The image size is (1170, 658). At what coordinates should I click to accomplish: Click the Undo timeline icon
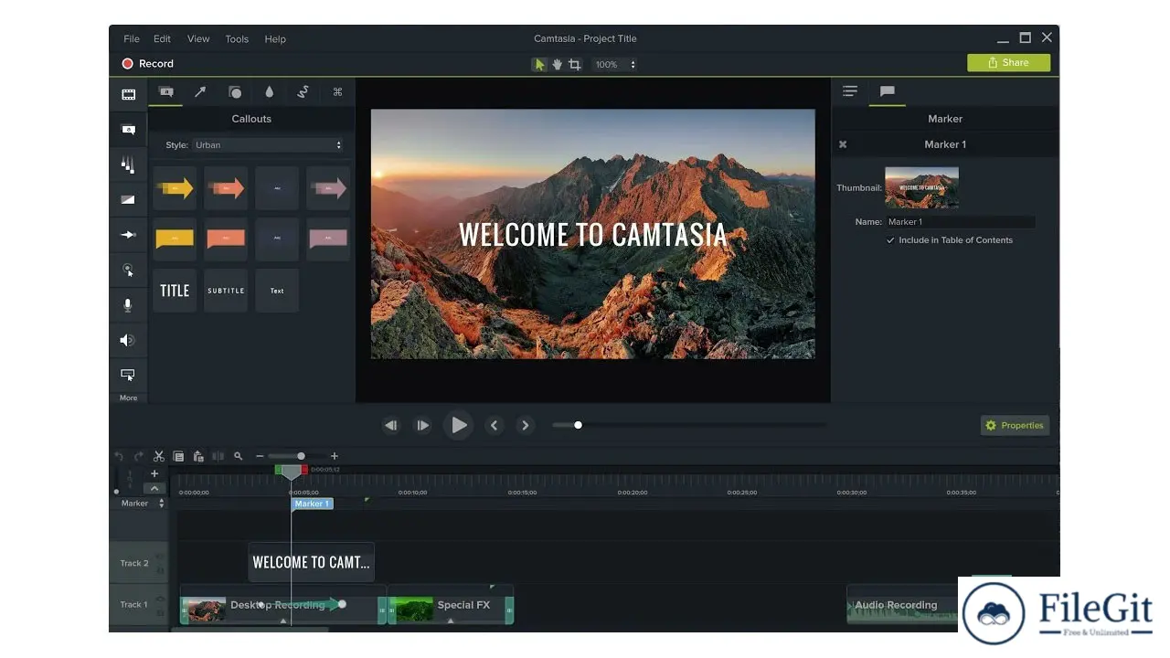click(119, 456)
